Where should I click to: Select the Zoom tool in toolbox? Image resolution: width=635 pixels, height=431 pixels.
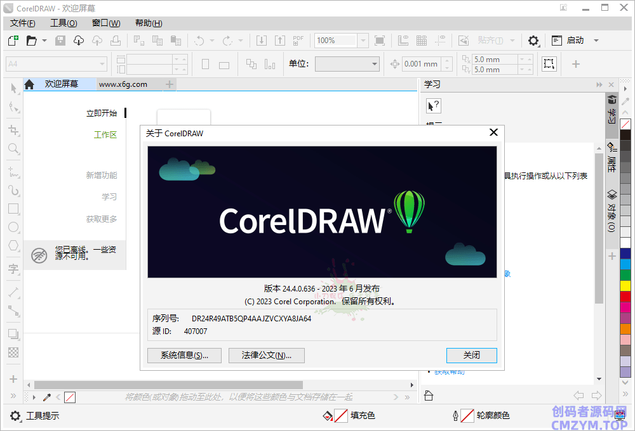tap(13, 149)
